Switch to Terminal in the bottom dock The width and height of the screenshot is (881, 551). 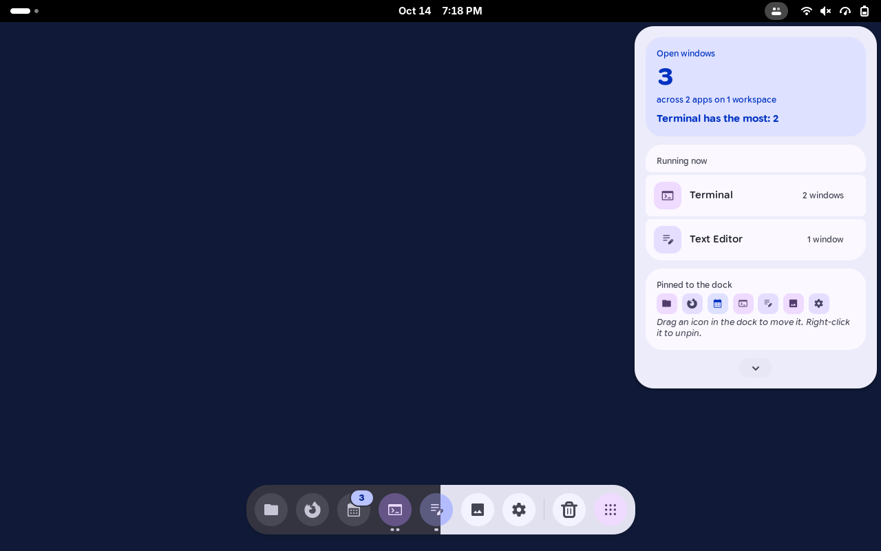(x=395, y=510)
